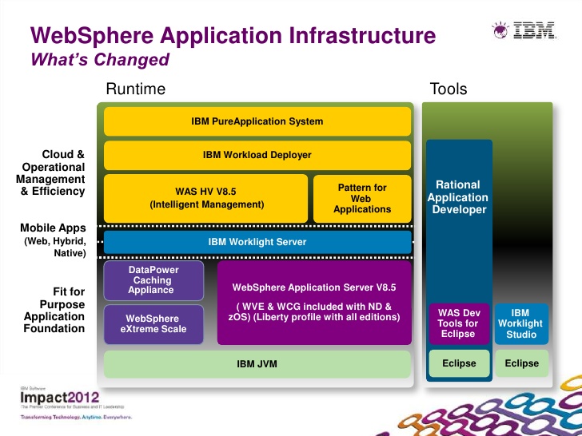The width and height of the screenshot is (582, 436).
Task: Click the Cloud & Operational Management label
Action: coord(50,172)
